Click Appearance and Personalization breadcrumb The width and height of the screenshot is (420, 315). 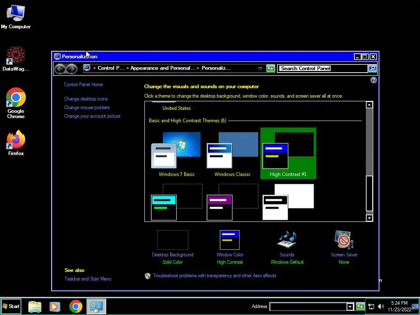click(x=163, y=68)
